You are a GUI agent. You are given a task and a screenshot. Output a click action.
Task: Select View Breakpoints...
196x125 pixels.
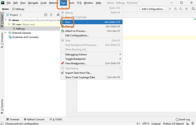tap(91, 63)
